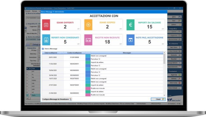Toggle the eye icon on Ricette Non Ricevute card

click(121, 44)
